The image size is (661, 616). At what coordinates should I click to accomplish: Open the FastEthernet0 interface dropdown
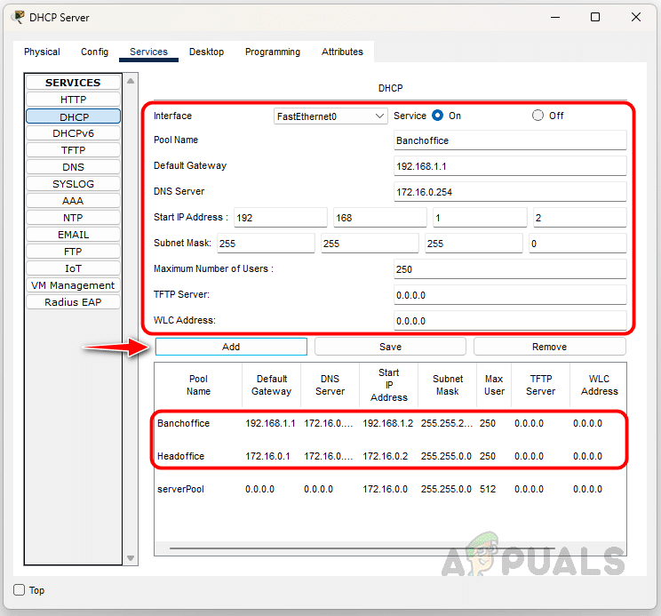click(330, 116)
